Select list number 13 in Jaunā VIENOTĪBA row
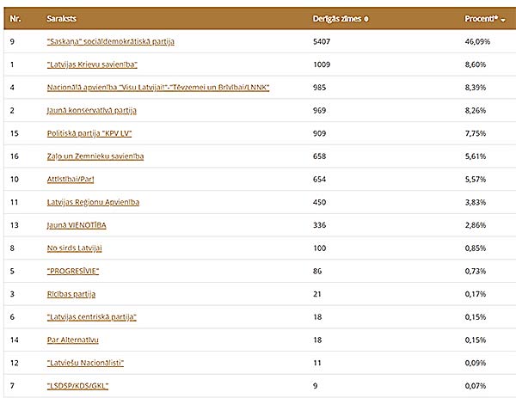516x398 pixels. point(14,225)
